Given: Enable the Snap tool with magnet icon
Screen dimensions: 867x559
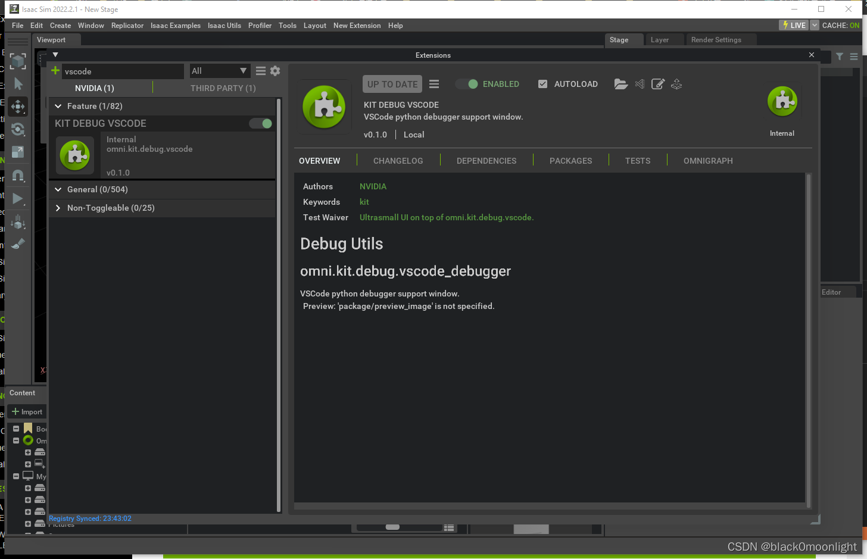Looking at the screenshot, I should point(18,176).
